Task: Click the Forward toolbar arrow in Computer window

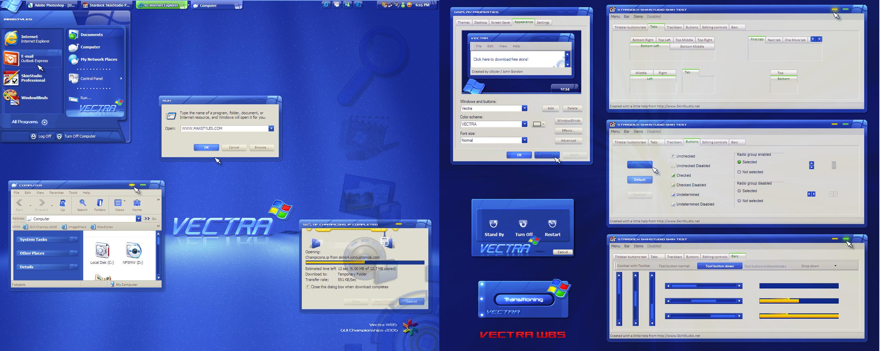Action: [42, 202]
